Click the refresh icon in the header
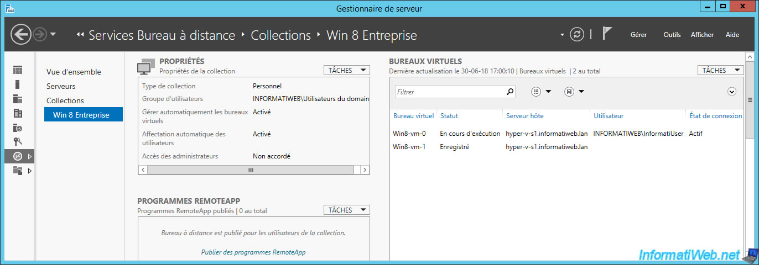 [577, 34]
